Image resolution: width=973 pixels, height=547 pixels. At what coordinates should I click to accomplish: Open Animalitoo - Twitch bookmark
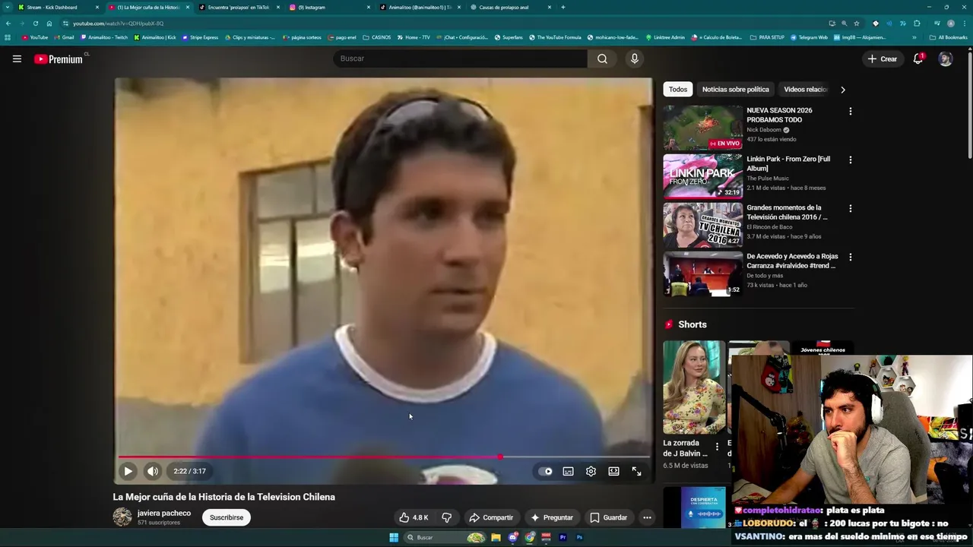point(104,37)
